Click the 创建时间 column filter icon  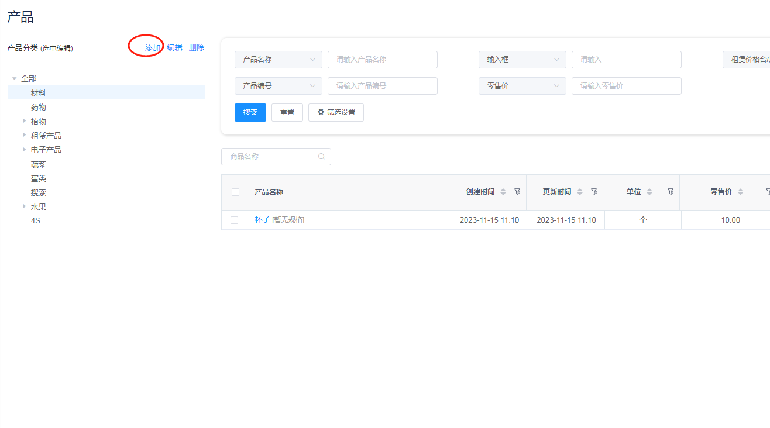coord(517,192)
